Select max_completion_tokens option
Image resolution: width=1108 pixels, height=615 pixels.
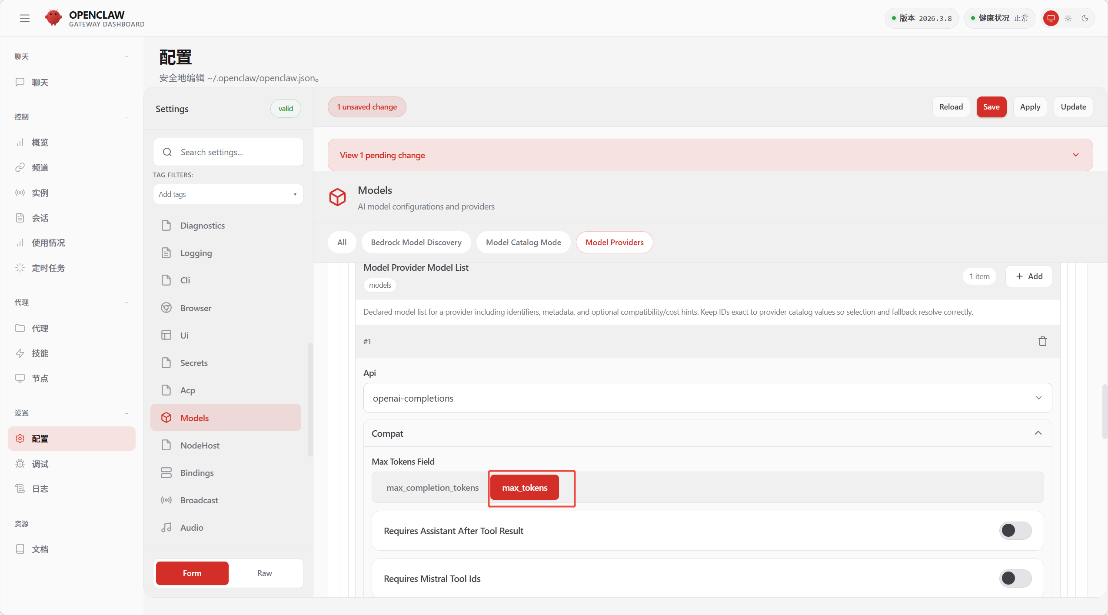tap(432, 488)
